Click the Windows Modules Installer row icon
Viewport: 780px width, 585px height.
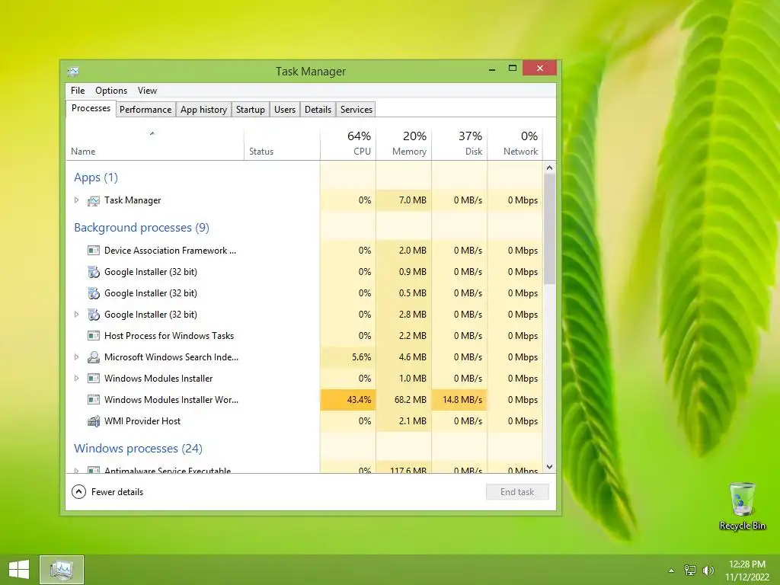point(94,379)
